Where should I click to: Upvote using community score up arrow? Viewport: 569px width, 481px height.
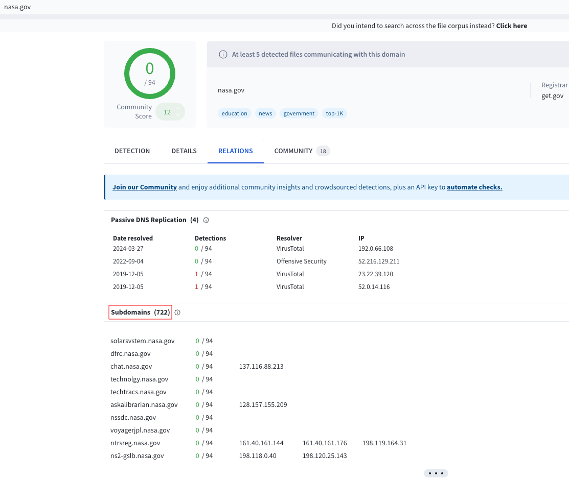coord(178,108)
